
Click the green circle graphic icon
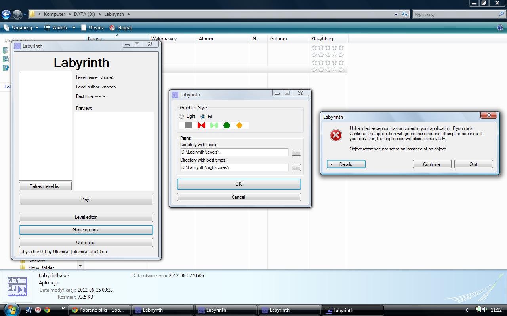pos(227,125)
